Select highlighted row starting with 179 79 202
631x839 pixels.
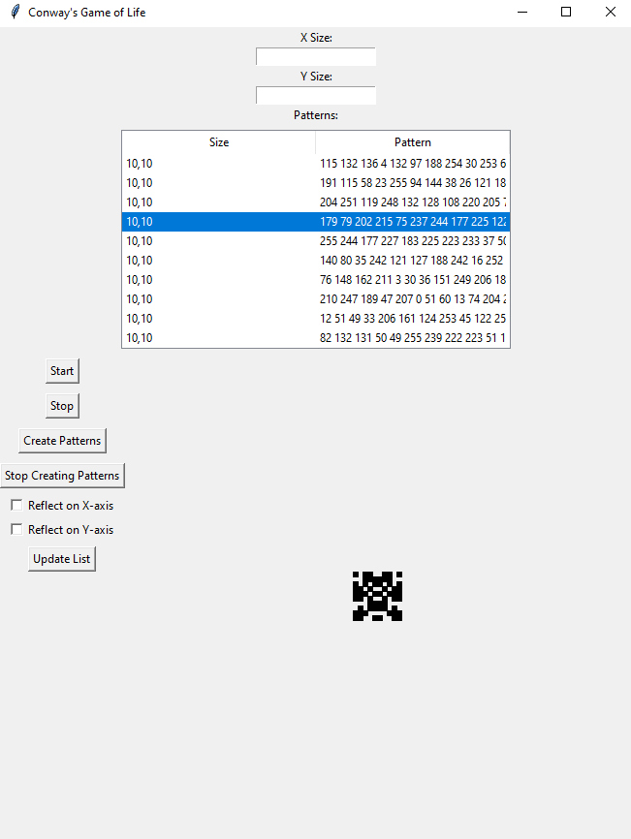tap(316, 222)
